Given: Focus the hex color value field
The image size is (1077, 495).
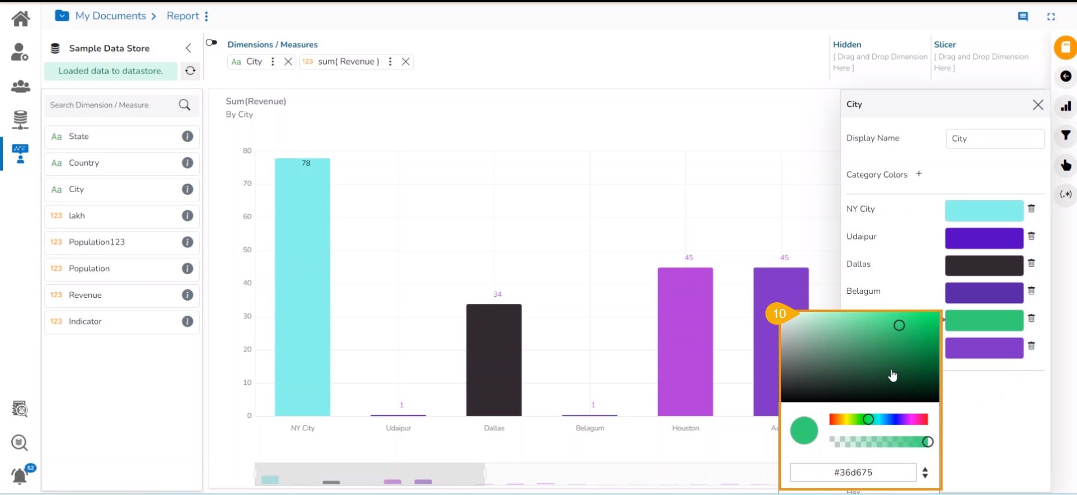Looking at the screenshot, I should click(853, 473).
